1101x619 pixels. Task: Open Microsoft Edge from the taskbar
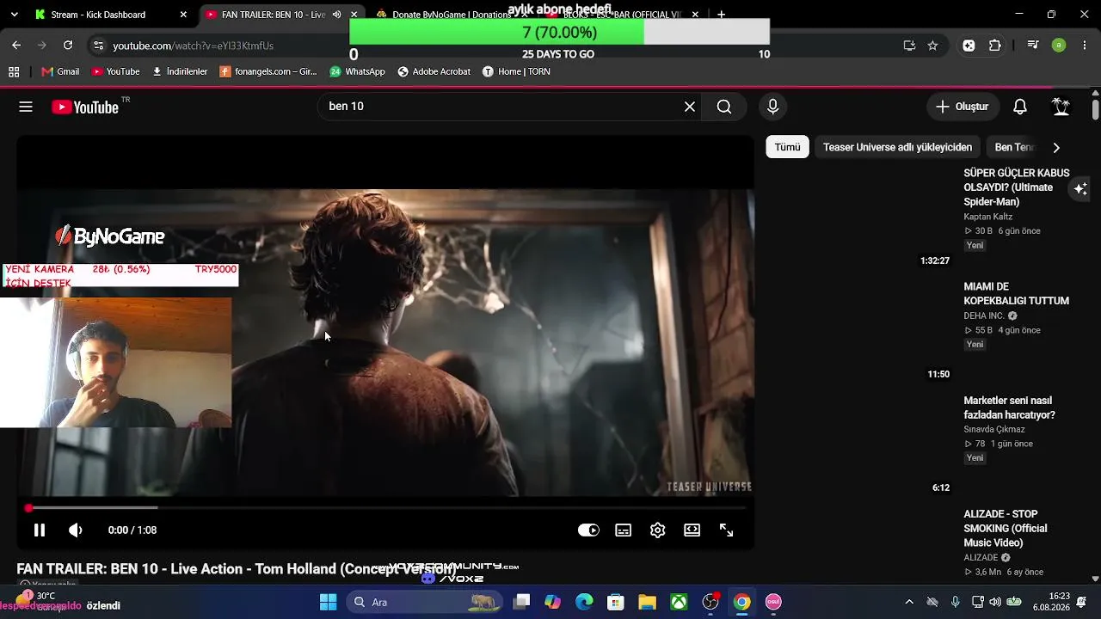[584, 602]
